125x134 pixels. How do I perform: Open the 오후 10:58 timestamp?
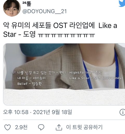coord(16,112)
